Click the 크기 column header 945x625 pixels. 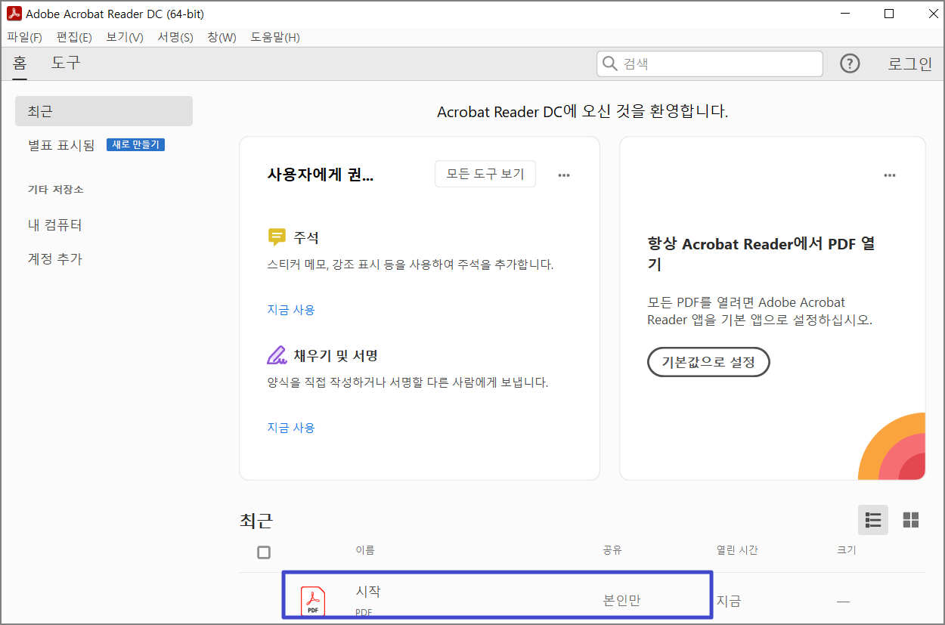[x=847, y=550]
